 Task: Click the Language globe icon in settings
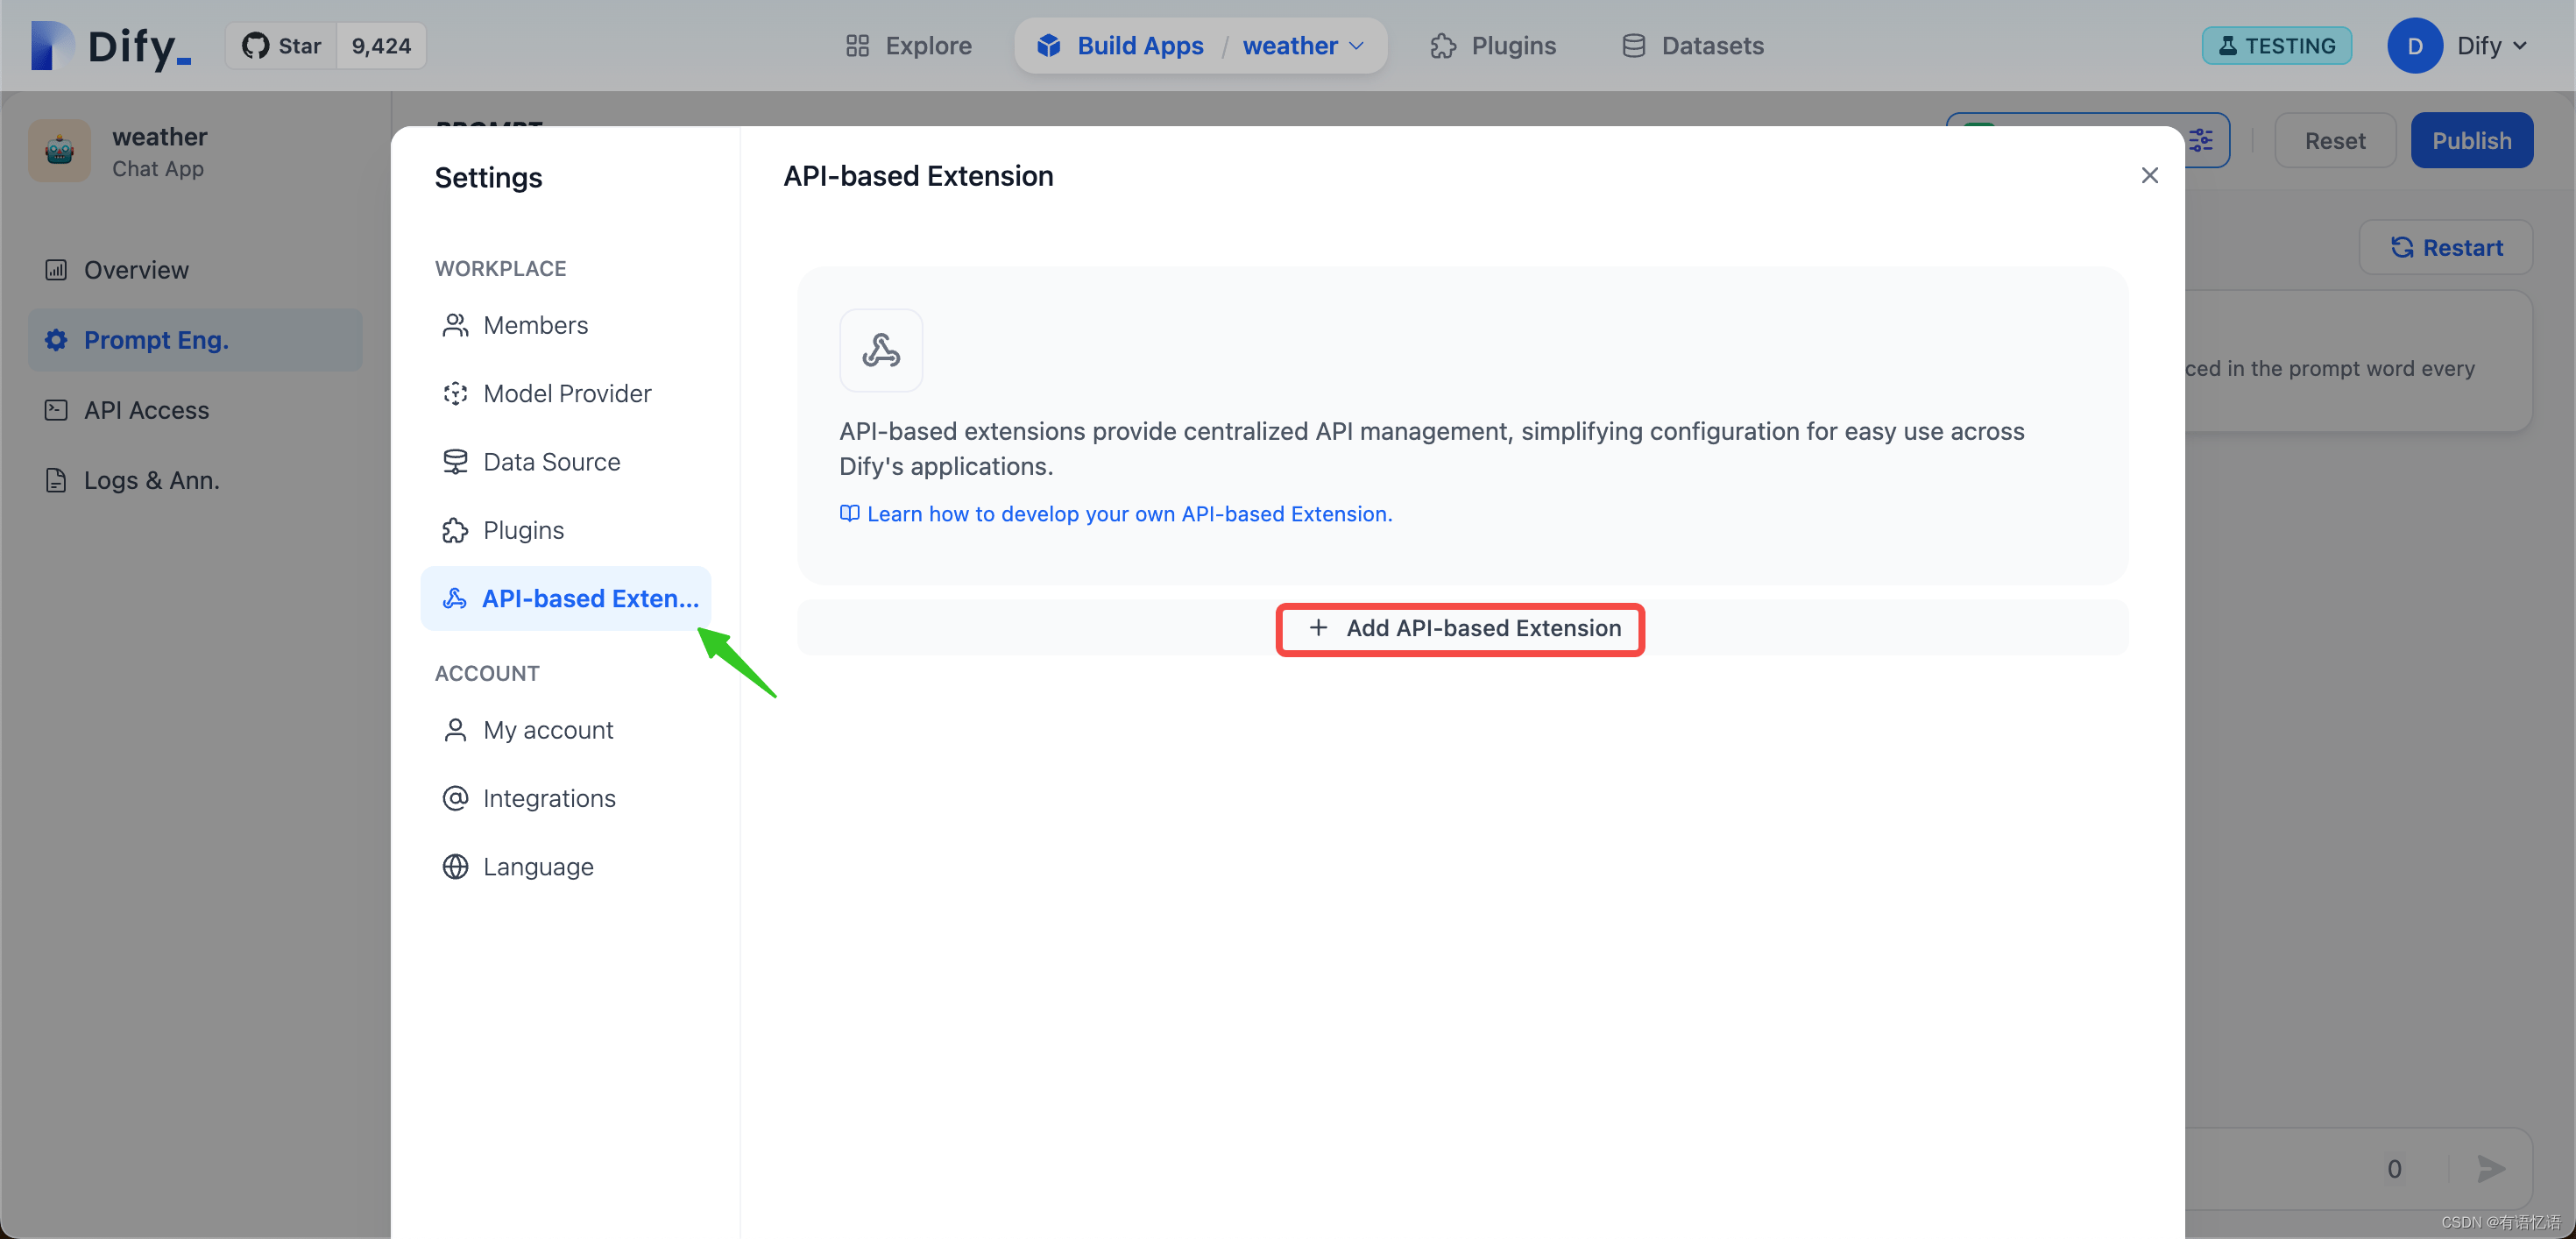point(455,866)
